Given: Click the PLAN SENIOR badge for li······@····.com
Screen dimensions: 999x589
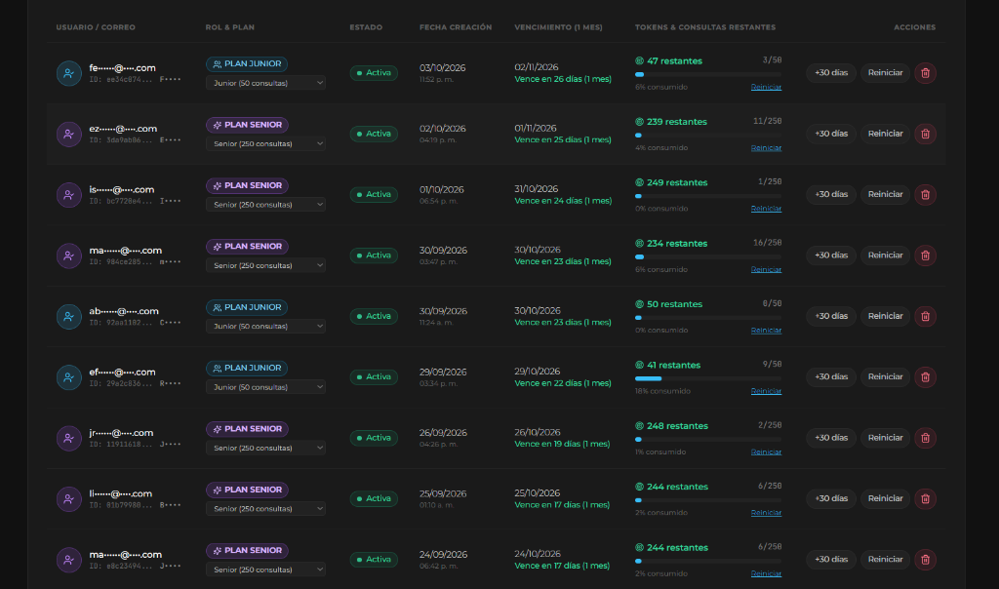Looking at the screenshot, I should click(247, 491).
